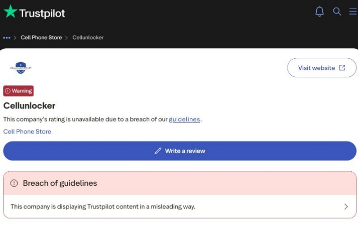Open the search icon
This screenshot has height=226, width=358.
(x=337, y=12)
